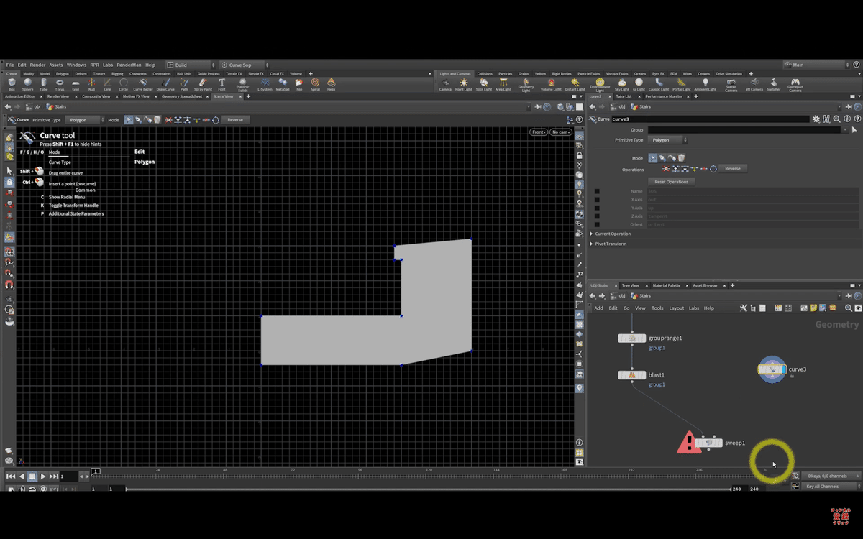Viewport: 863px width, 539px height.
Task: Select the Draw Curve shelf tool
Action: (165, 85)
